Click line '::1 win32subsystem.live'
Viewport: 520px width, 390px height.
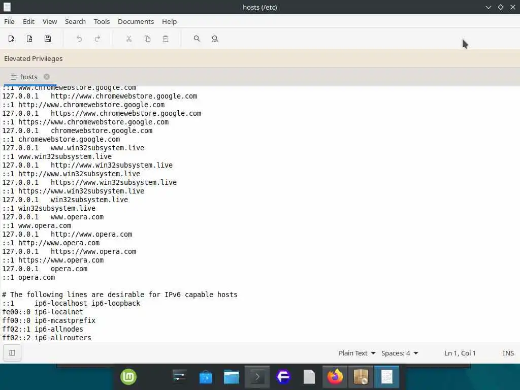tap(49, 208)
